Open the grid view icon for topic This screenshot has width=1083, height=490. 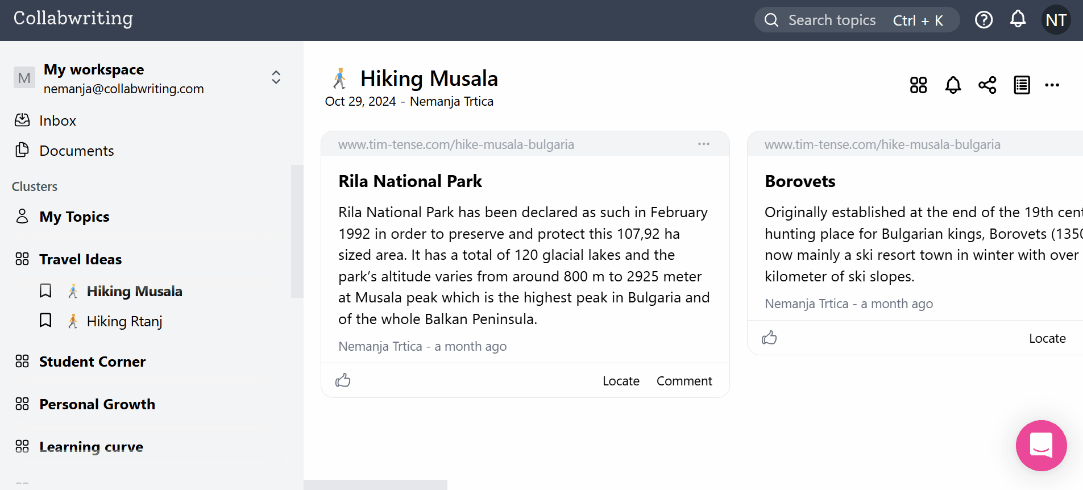(x=918, y=85)
